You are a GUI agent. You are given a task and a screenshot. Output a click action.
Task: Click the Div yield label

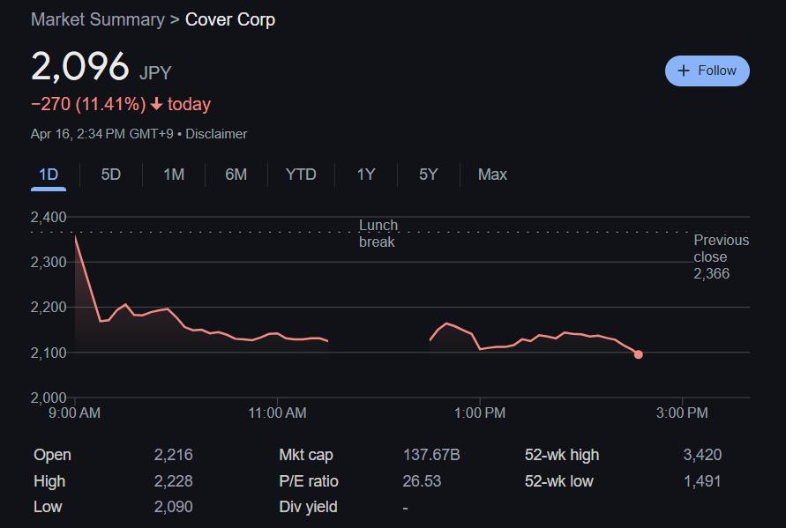click(x=308, y=507)
